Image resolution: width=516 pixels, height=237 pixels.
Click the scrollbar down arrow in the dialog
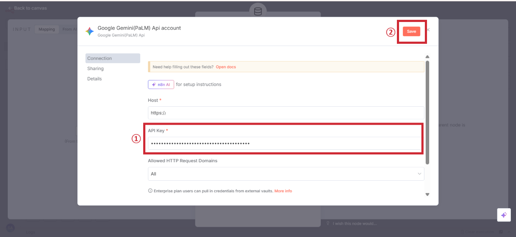(x=427, y=194)
